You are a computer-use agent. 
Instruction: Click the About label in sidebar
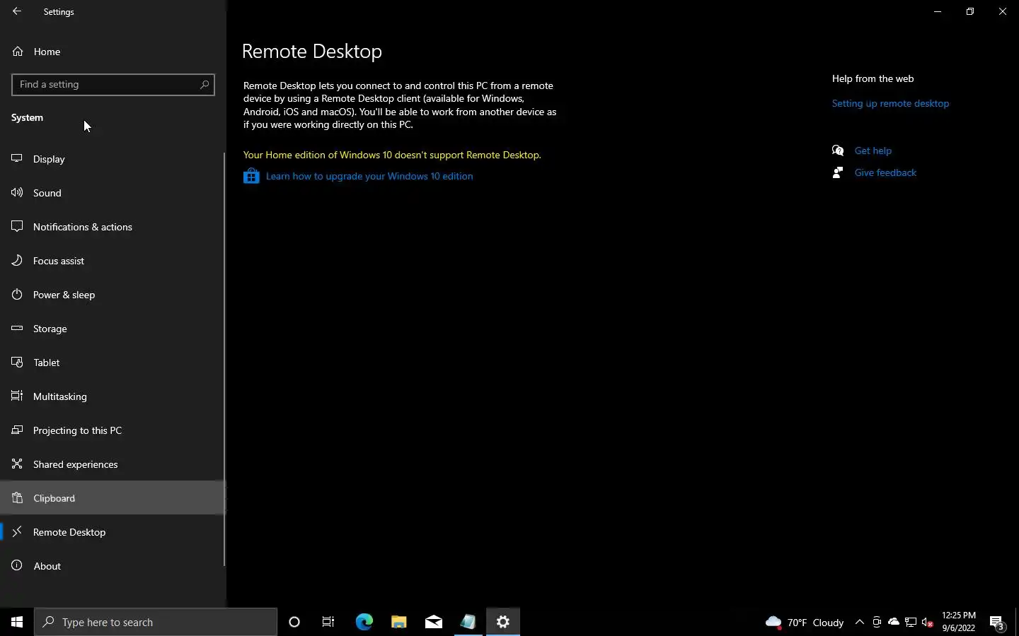click(x=47, y=566)
